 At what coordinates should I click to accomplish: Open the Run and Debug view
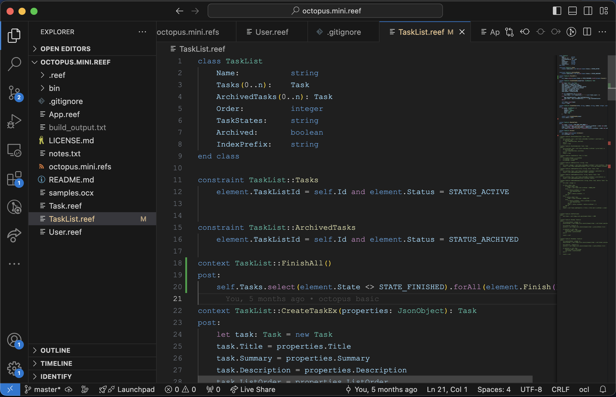tap(14, 121)
